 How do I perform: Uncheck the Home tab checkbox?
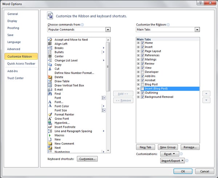pos(142,43)
